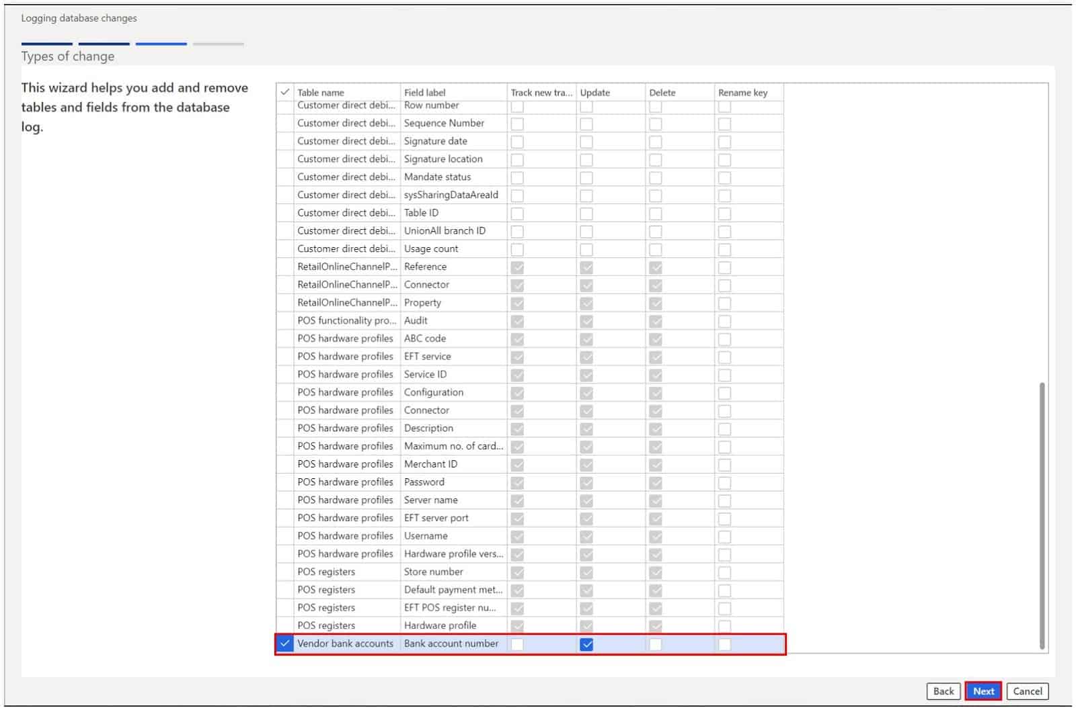
Task: Check Track new transactions for Bank account number
Action: tap(518, 646)
